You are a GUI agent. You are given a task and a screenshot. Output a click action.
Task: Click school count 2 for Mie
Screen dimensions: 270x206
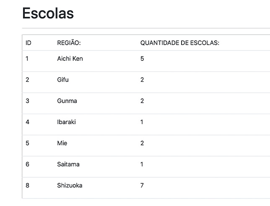(142, 143)
